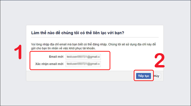This screenshot has height=106, width=191.
Task: Click the heading "Làm thế nào để chúng tôi..."
Action: pyautogui.click(x=77, y=33)
